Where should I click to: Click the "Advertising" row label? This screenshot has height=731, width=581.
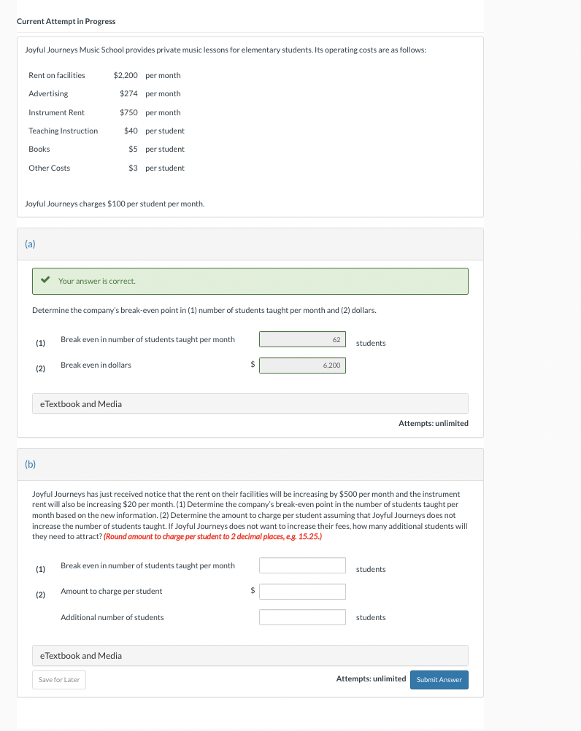click(x=48, y=93)
